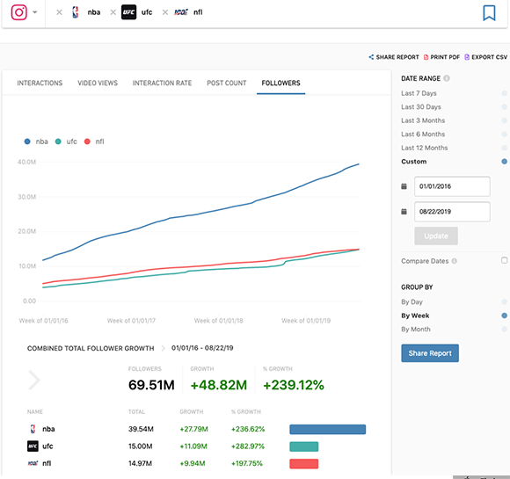This screenshot has width=510, height=479.
Task: Group data By Day
Action: 412,302
